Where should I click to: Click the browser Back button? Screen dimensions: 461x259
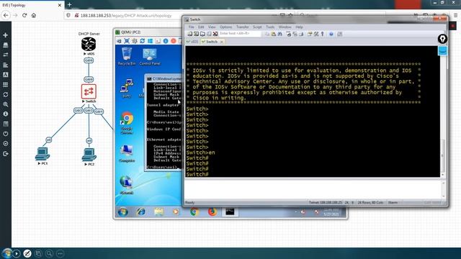tap(6, 15)
